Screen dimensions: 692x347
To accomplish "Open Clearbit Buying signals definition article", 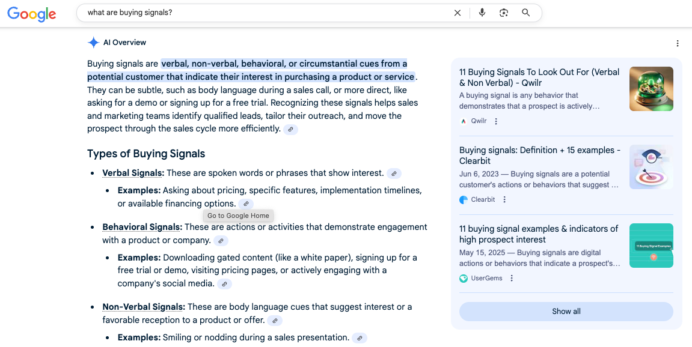I will point(539,155).
